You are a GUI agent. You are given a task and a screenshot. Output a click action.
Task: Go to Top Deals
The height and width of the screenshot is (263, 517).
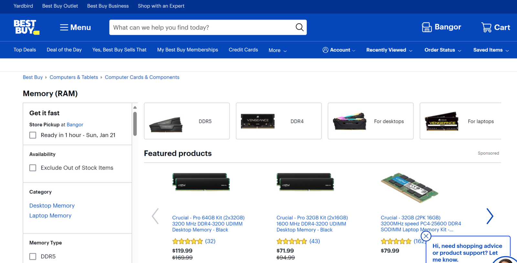(x=25, y=50)
